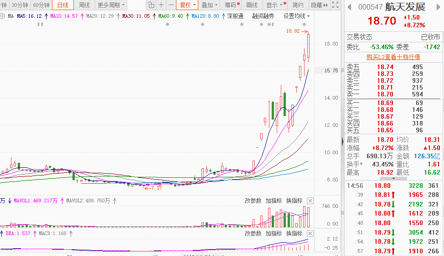The width and height of the screenshot is (444, 256).
Task: Click the MACD:1.168 label
Action: 52,233
